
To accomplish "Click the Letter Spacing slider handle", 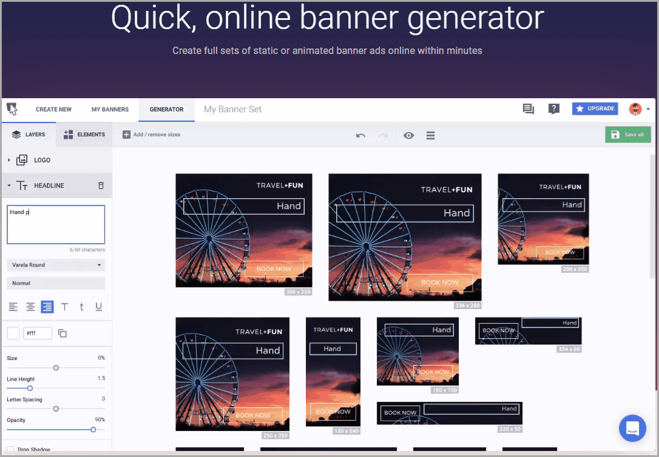I will click(x=56, y=409).
